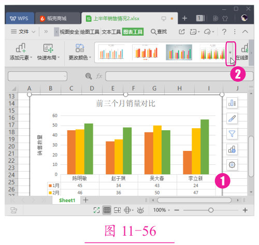Viewport: 259px width, 245px height.
Task: Switch to the 绘图工具 drawing tools tab
Action: tap(90, 32)
